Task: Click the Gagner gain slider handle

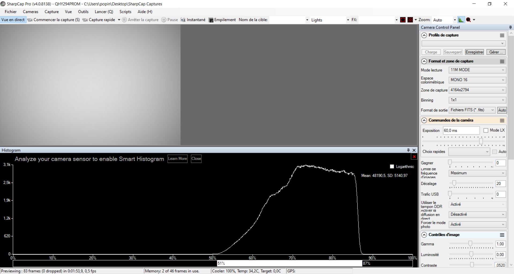Action: (x=450, y=163)
